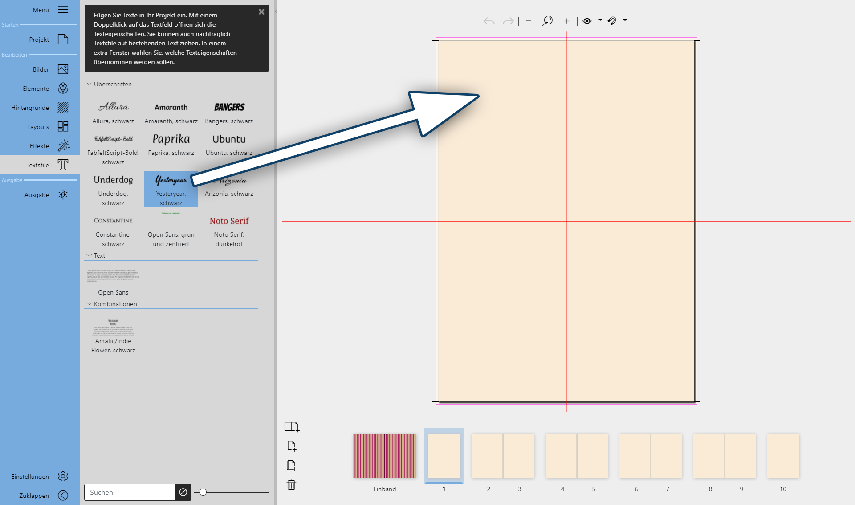Click the Suchen search field
855x505 pixels.
[129, 492]
